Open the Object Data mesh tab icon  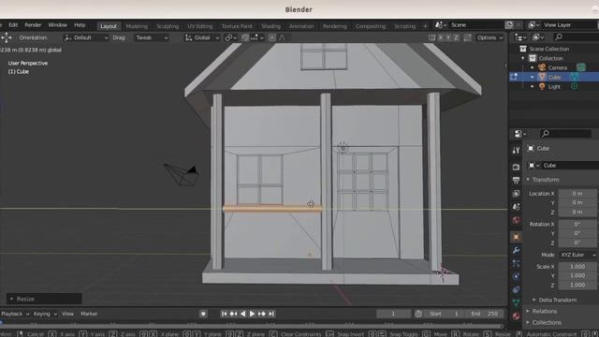pyautogui.click(x=516, y=303)
